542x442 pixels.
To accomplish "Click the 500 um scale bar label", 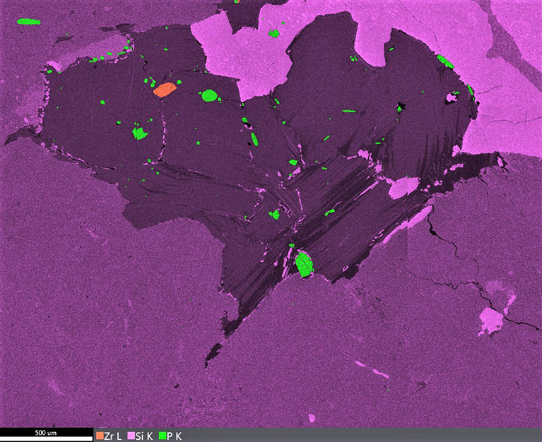I will (x=46, y=431).
